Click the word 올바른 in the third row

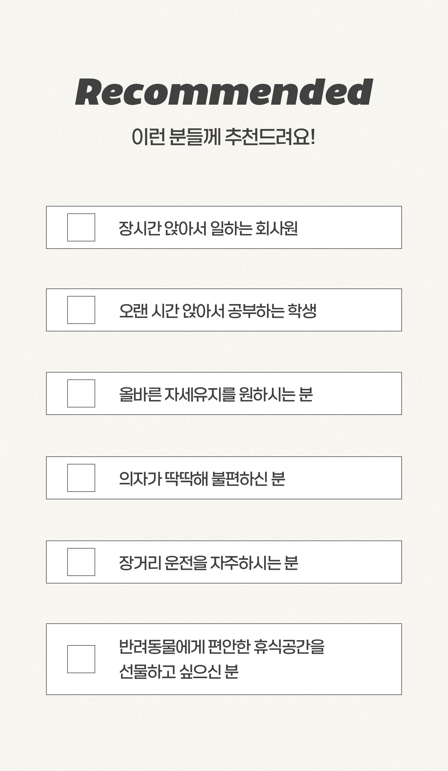pyautogui.click(x=140, y=394)
